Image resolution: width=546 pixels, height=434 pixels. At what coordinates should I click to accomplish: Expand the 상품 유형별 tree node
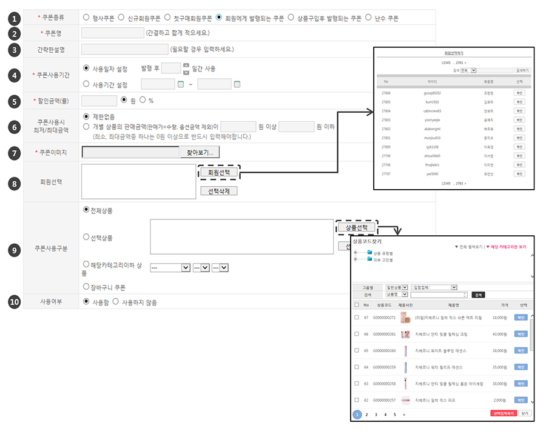356,253
